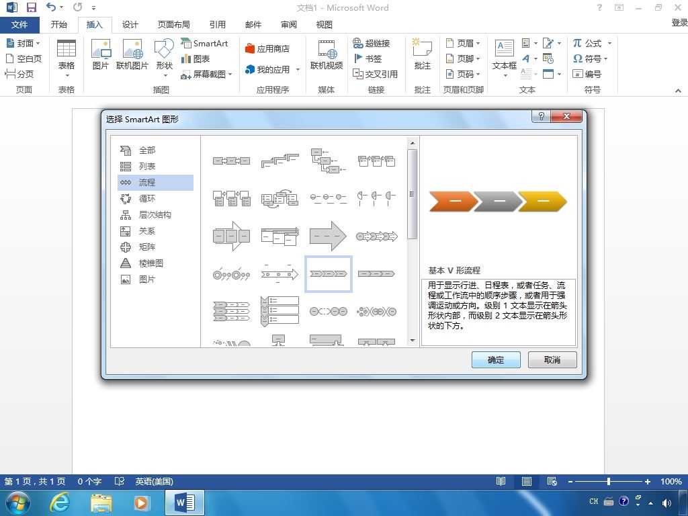The width and height of the screenshot is (688, 516).
Task: Open Internet Explorer from taskbar
Action: 59,503
